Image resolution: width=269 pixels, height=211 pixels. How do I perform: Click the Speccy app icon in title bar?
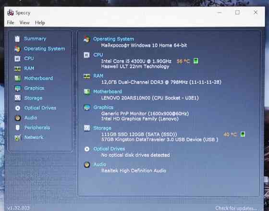tap(11, 12)
